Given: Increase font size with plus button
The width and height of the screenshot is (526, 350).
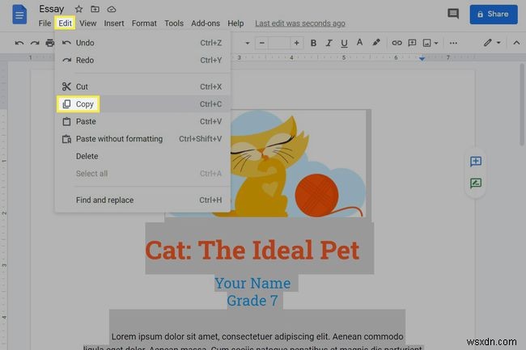Looking at the screenshot, I should coord(296,43).
